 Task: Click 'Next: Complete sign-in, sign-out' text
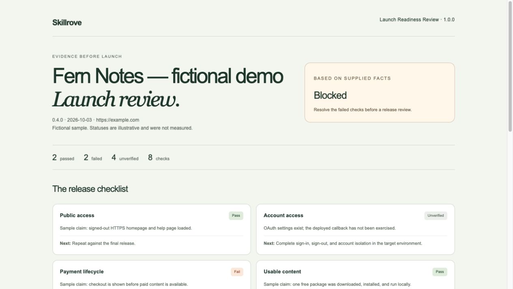click(343, 244)
